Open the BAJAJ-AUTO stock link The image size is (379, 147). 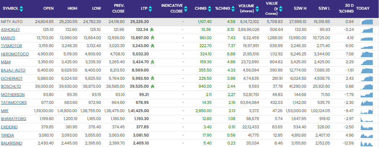13,70
